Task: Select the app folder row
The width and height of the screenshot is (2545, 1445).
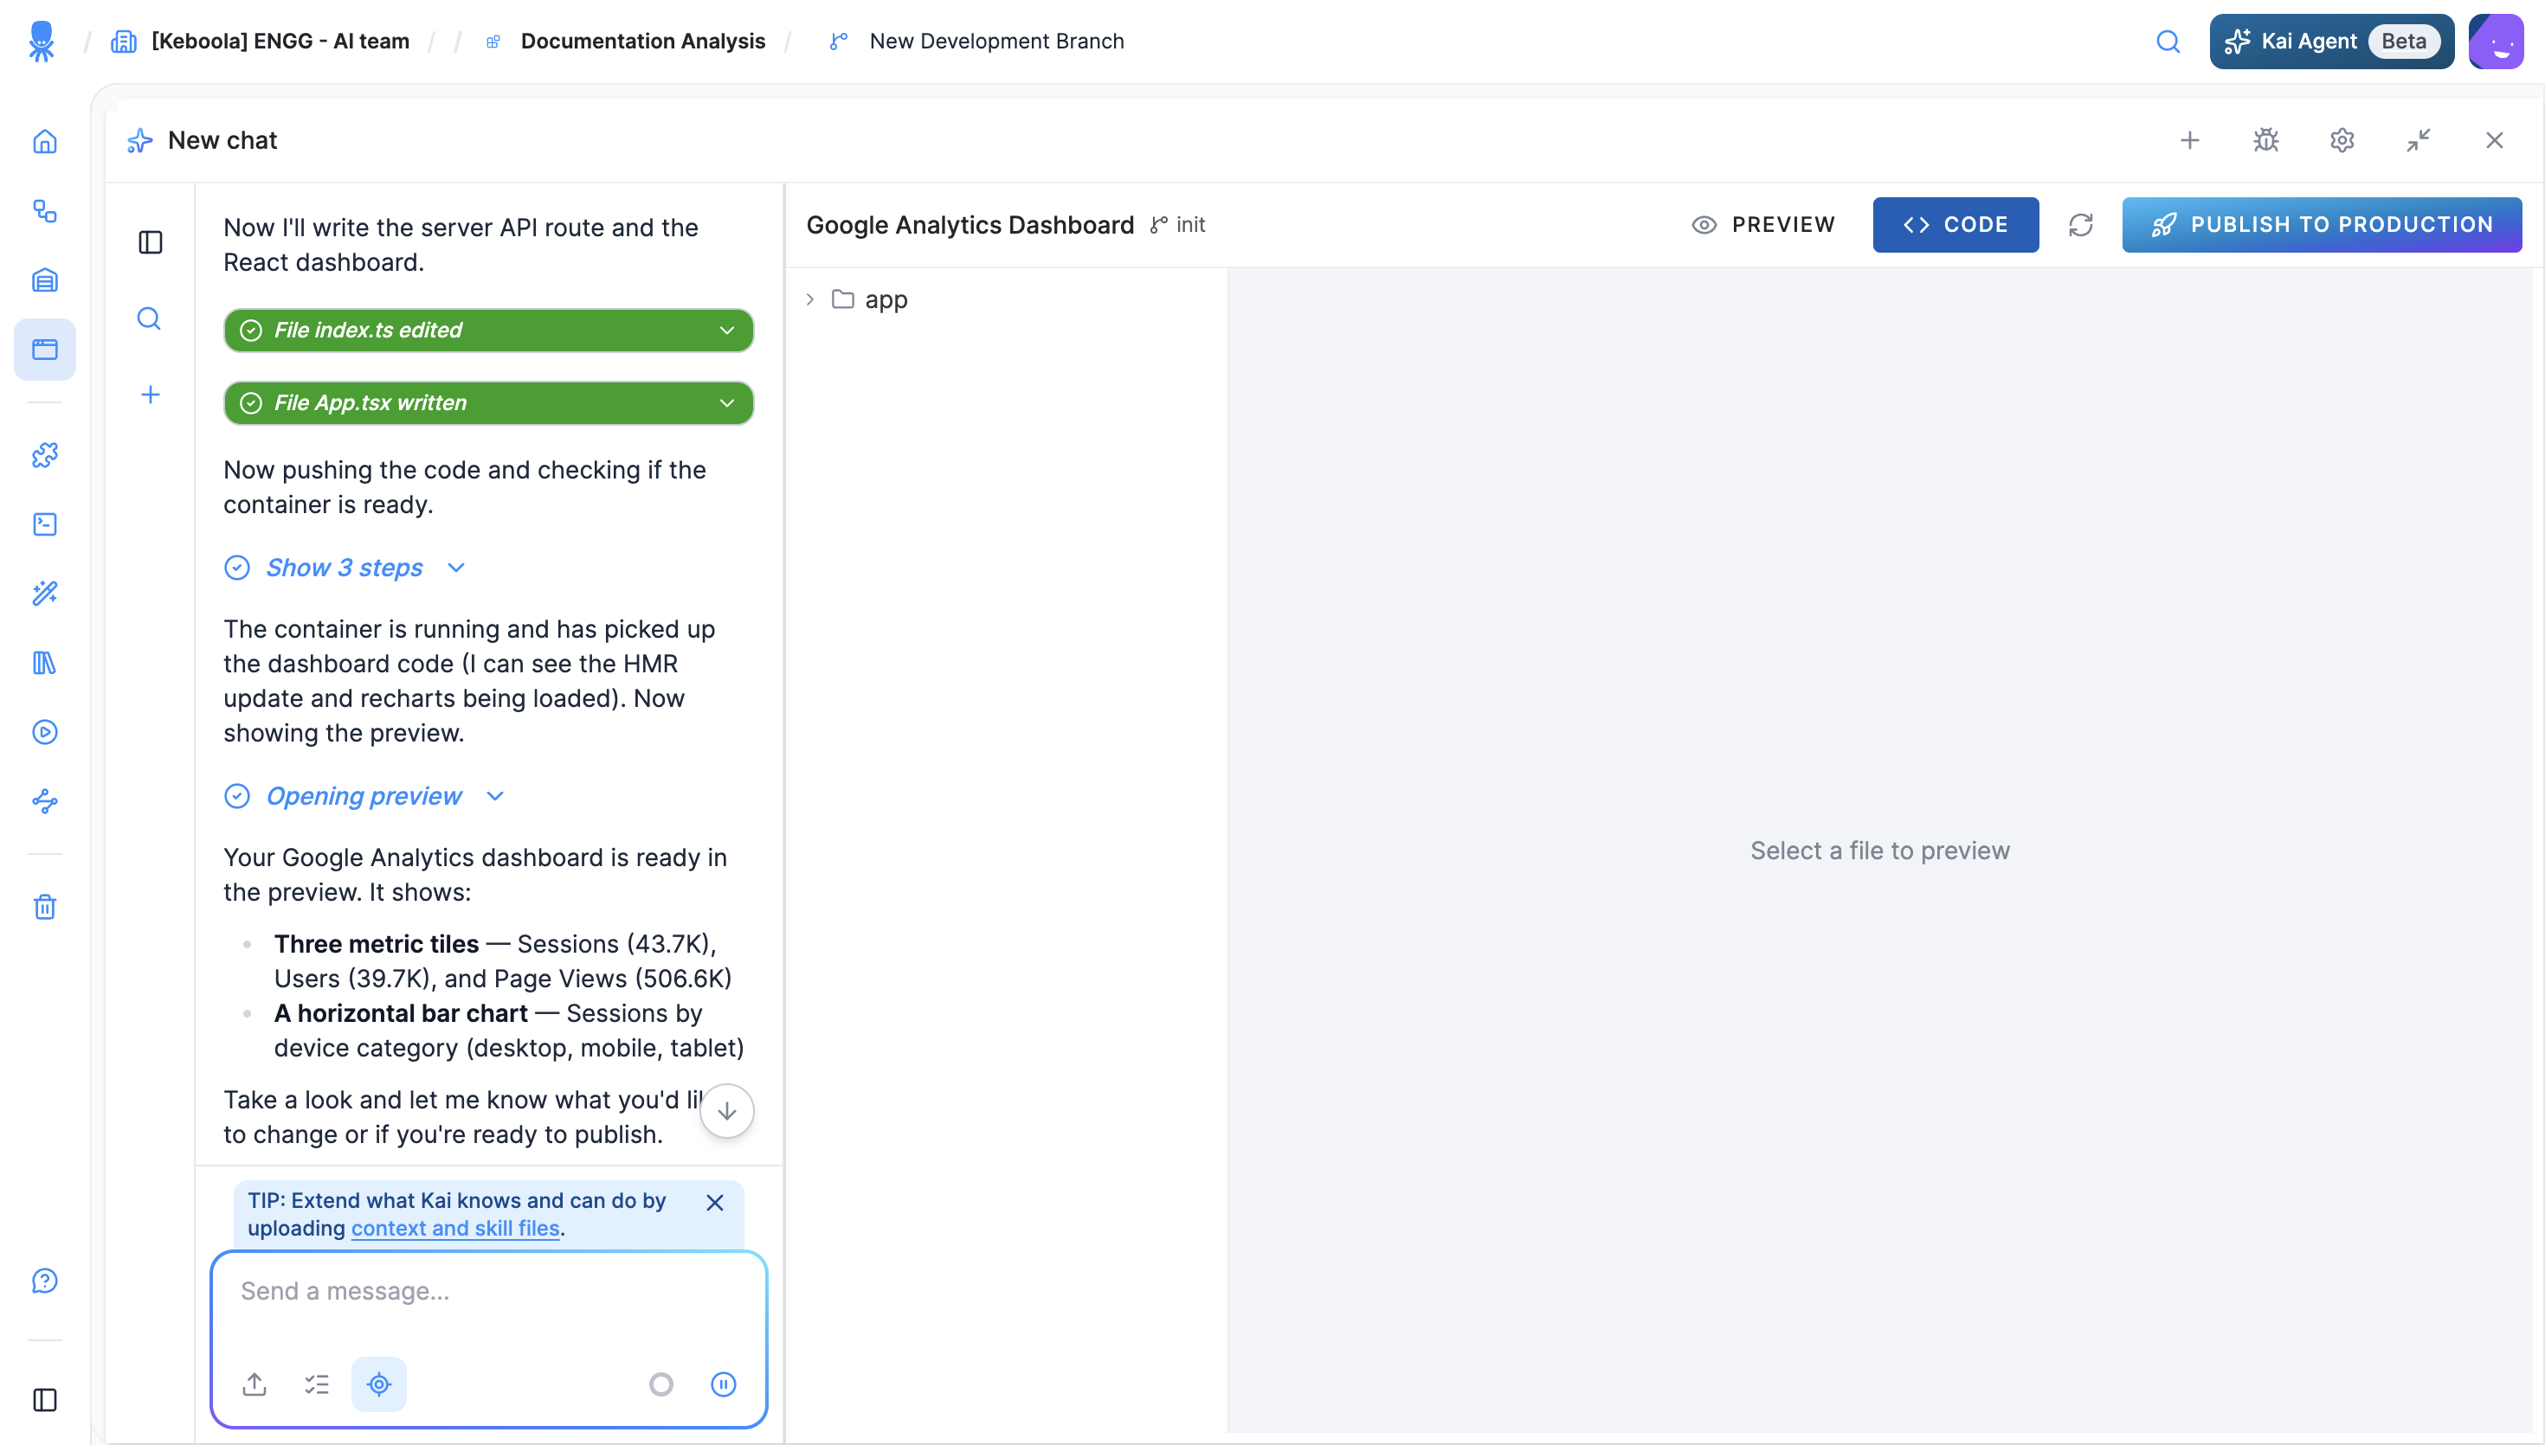Action: pyautogui.click(x=1007, y=299)
